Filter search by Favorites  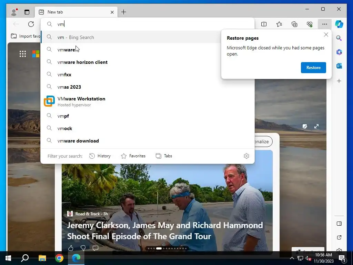coord(133,156)
